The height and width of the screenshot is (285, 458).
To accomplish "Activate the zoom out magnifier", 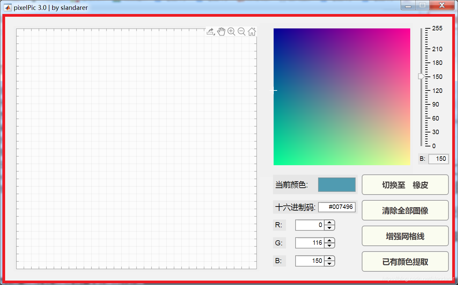I will tap(242, 32).
